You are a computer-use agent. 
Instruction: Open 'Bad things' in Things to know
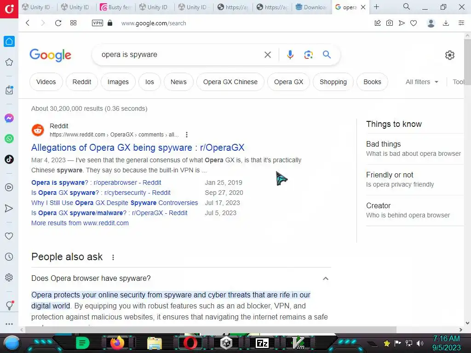(414, 148)
